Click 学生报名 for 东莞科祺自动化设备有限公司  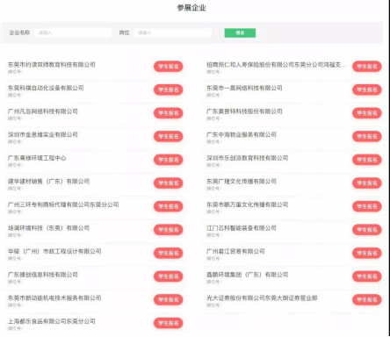(169, 90)
